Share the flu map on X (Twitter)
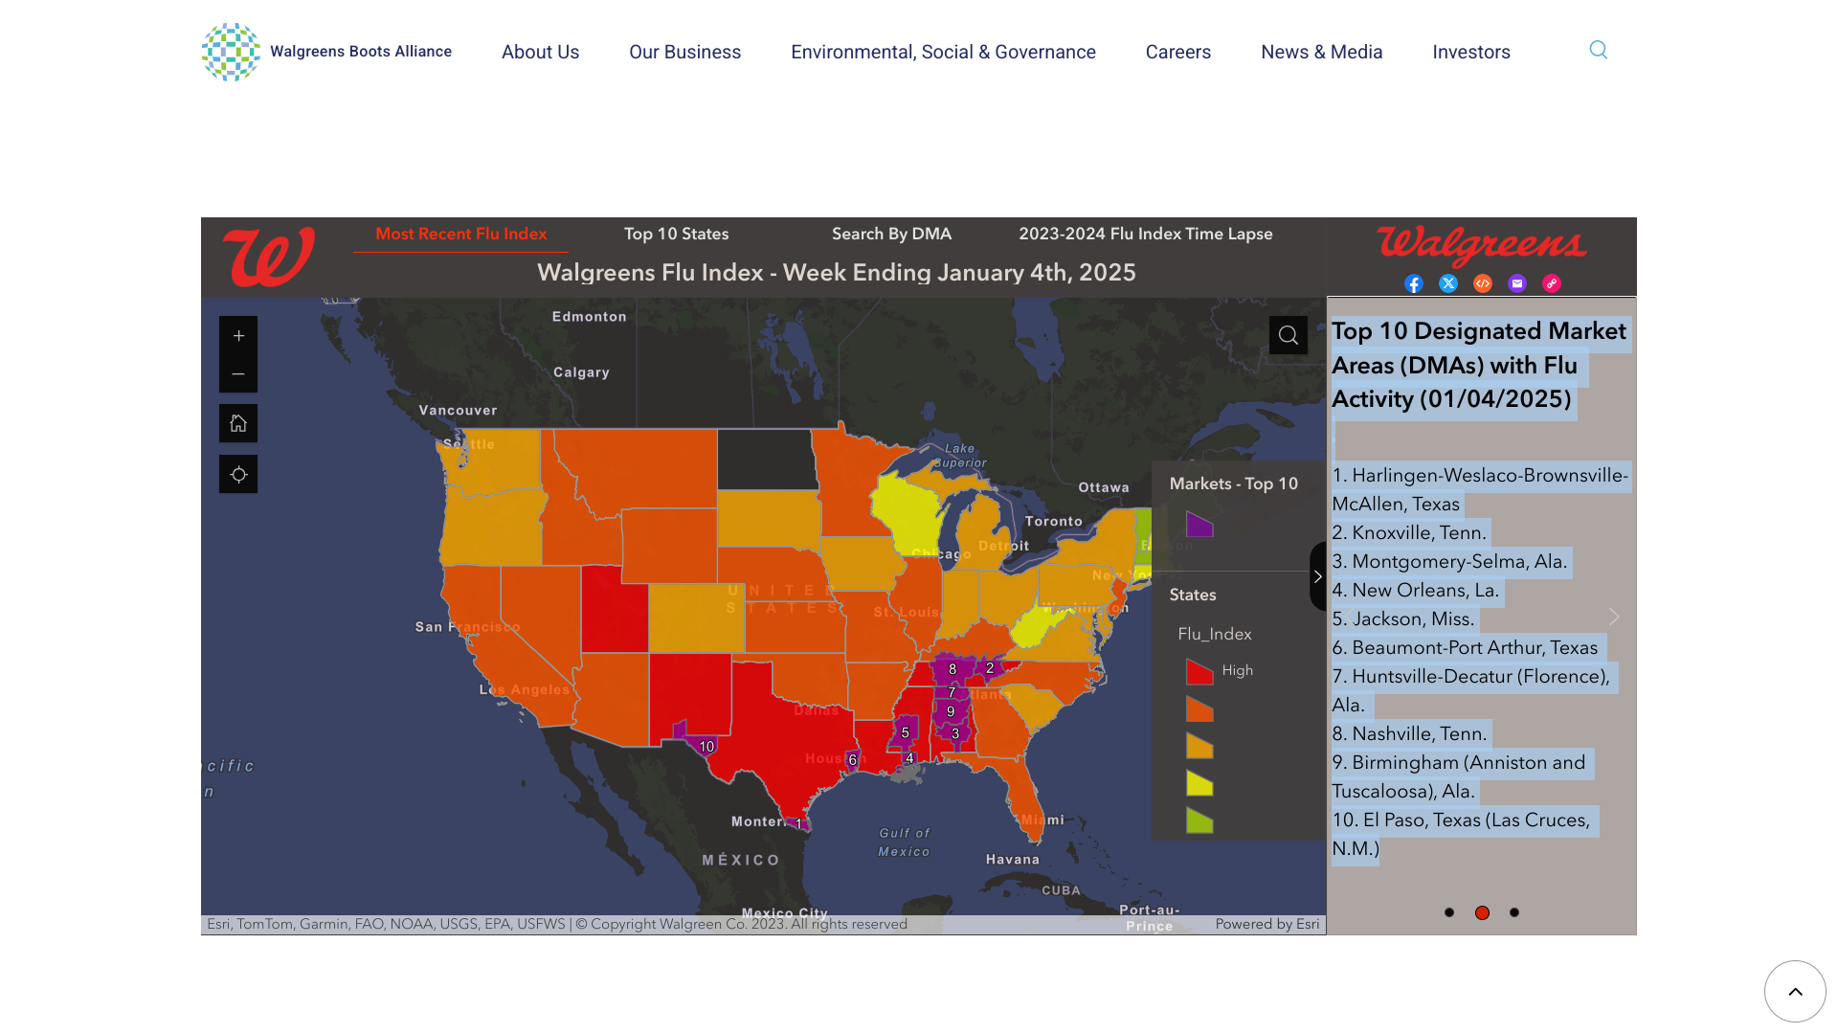1838x1034 pixels. pos(1448,283)
